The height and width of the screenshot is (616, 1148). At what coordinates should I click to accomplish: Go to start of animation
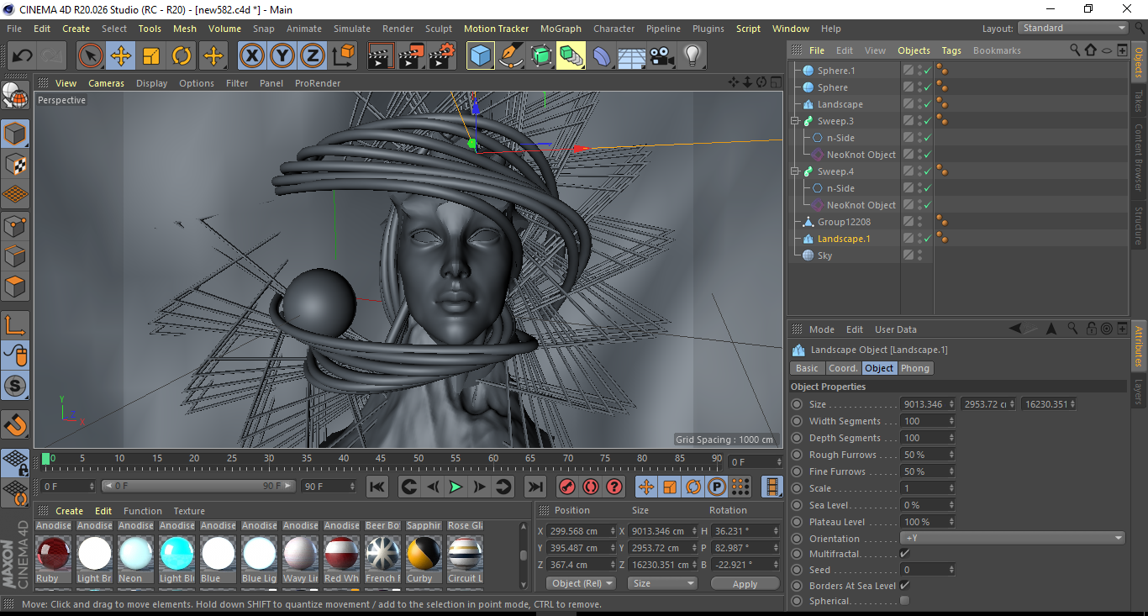[377, 487]
